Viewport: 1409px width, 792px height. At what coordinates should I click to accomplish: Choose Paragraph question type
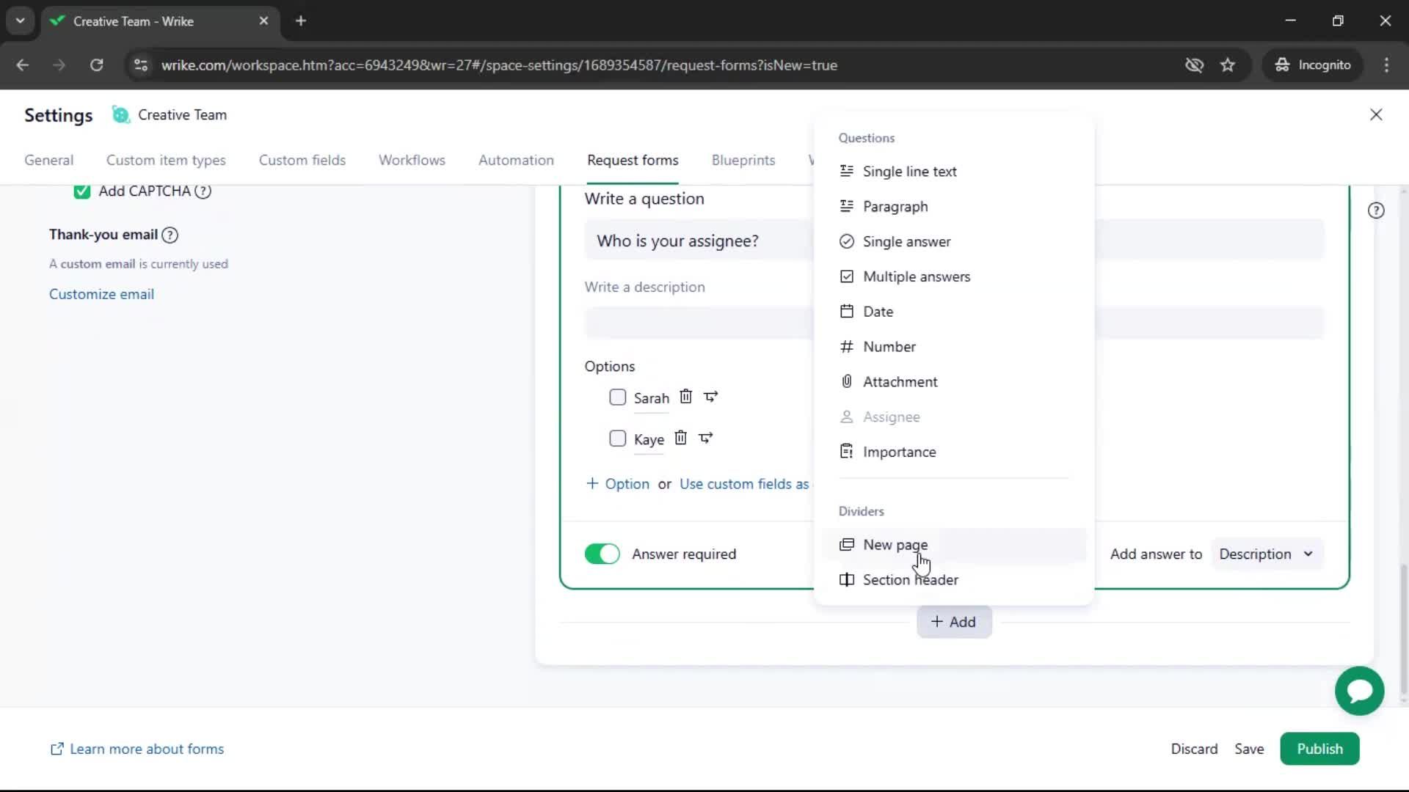point(953,207)
